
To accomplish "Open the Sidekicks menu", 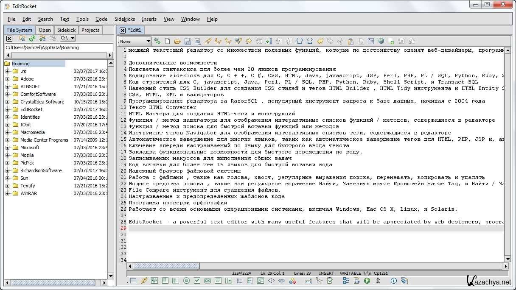I will [x=124, y=19].
